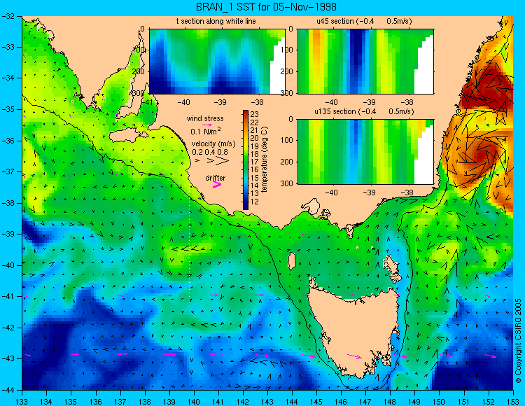
Task: Click Flinders Island northeast of Tasmania
Action: click(393, 268)
